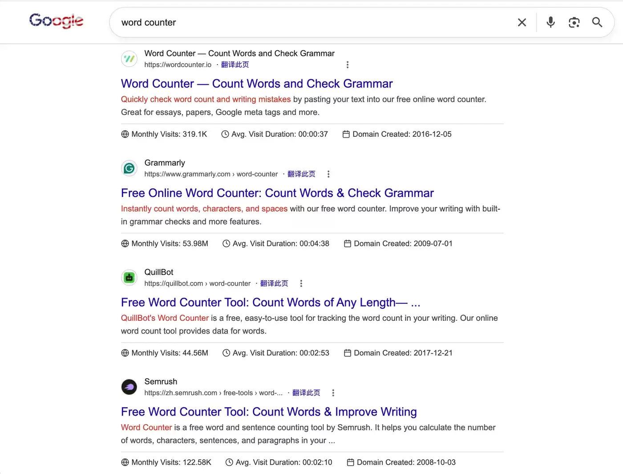Click inside the word counter search field
The image size is (623, 474).
pyautogui.click(x=311, y=22)
